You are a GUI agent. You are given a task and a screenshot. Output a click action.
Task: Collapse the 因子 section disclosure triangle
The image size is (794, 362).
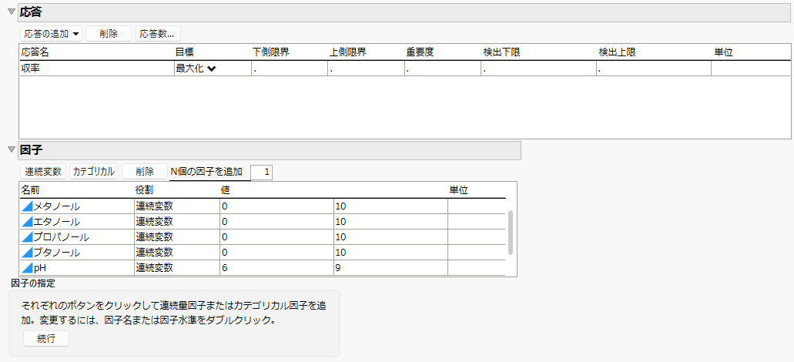point(12,149)
